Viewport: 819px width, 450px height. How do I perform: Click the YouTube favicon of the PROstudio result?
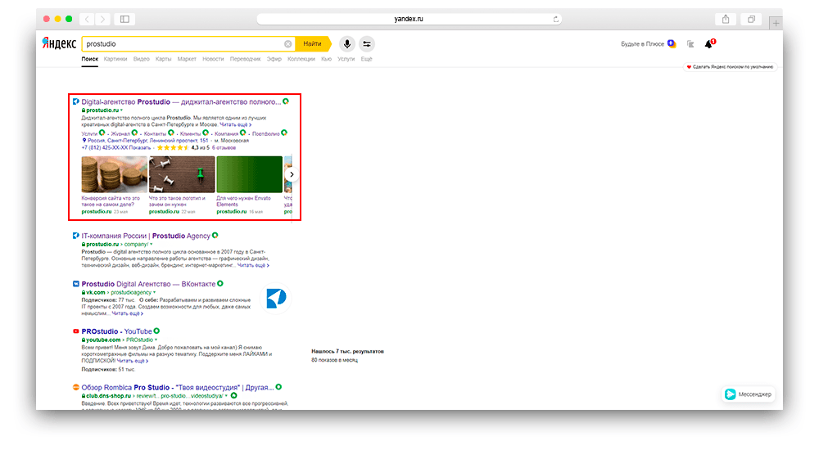75,331
